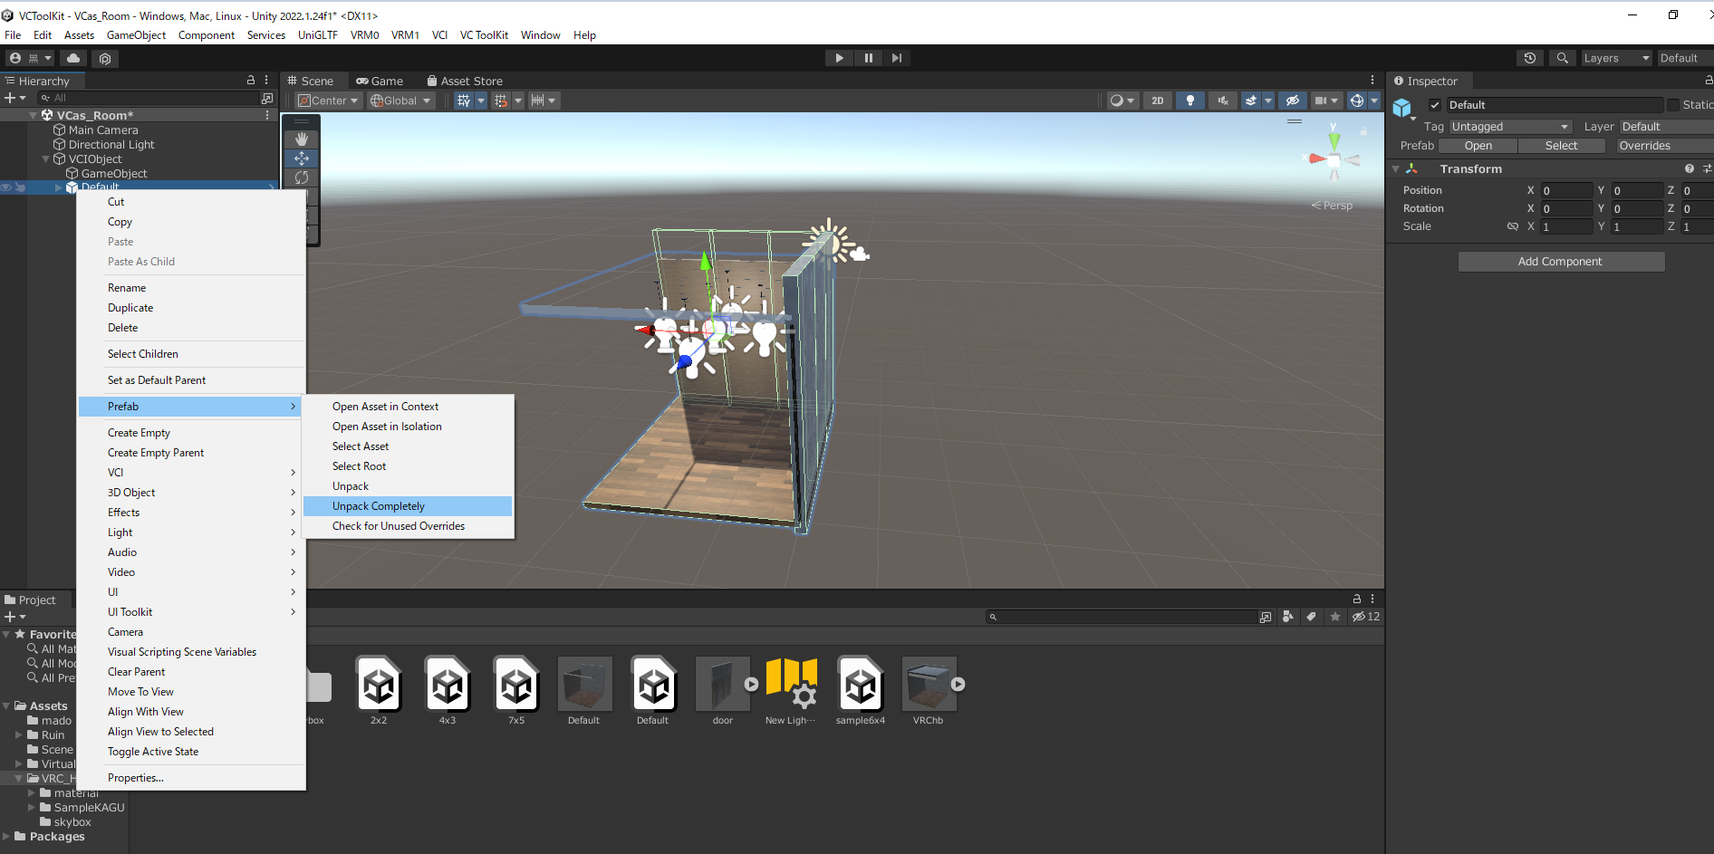Image resolution: width=1714 pixels, height=854 pixels.
Task: Open Hierarchy panel more options menu
Action: 266,81
